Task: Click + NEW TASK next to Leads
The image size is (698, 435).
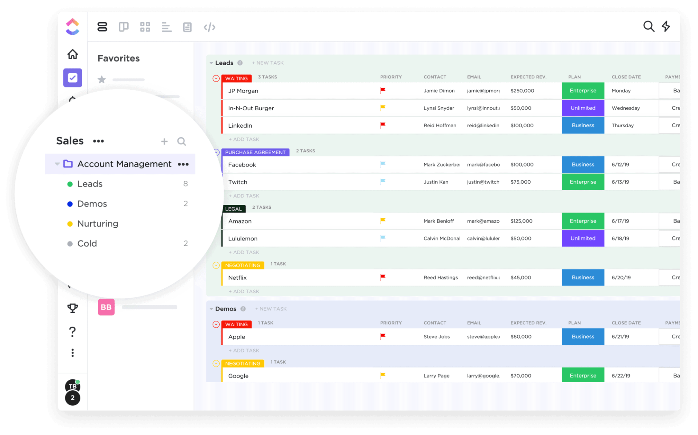Action: coord(268,63)
